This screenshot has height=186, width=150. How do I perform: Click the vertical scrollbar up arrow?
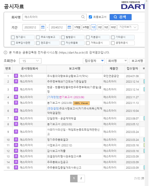point(147,1)
